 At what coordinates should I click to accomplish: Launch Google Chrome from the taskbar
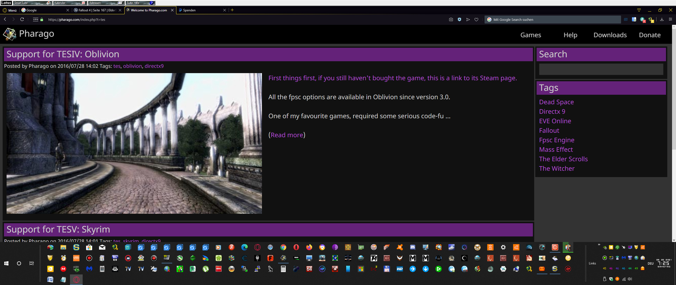pyautogui.click(x=283, y=247)
